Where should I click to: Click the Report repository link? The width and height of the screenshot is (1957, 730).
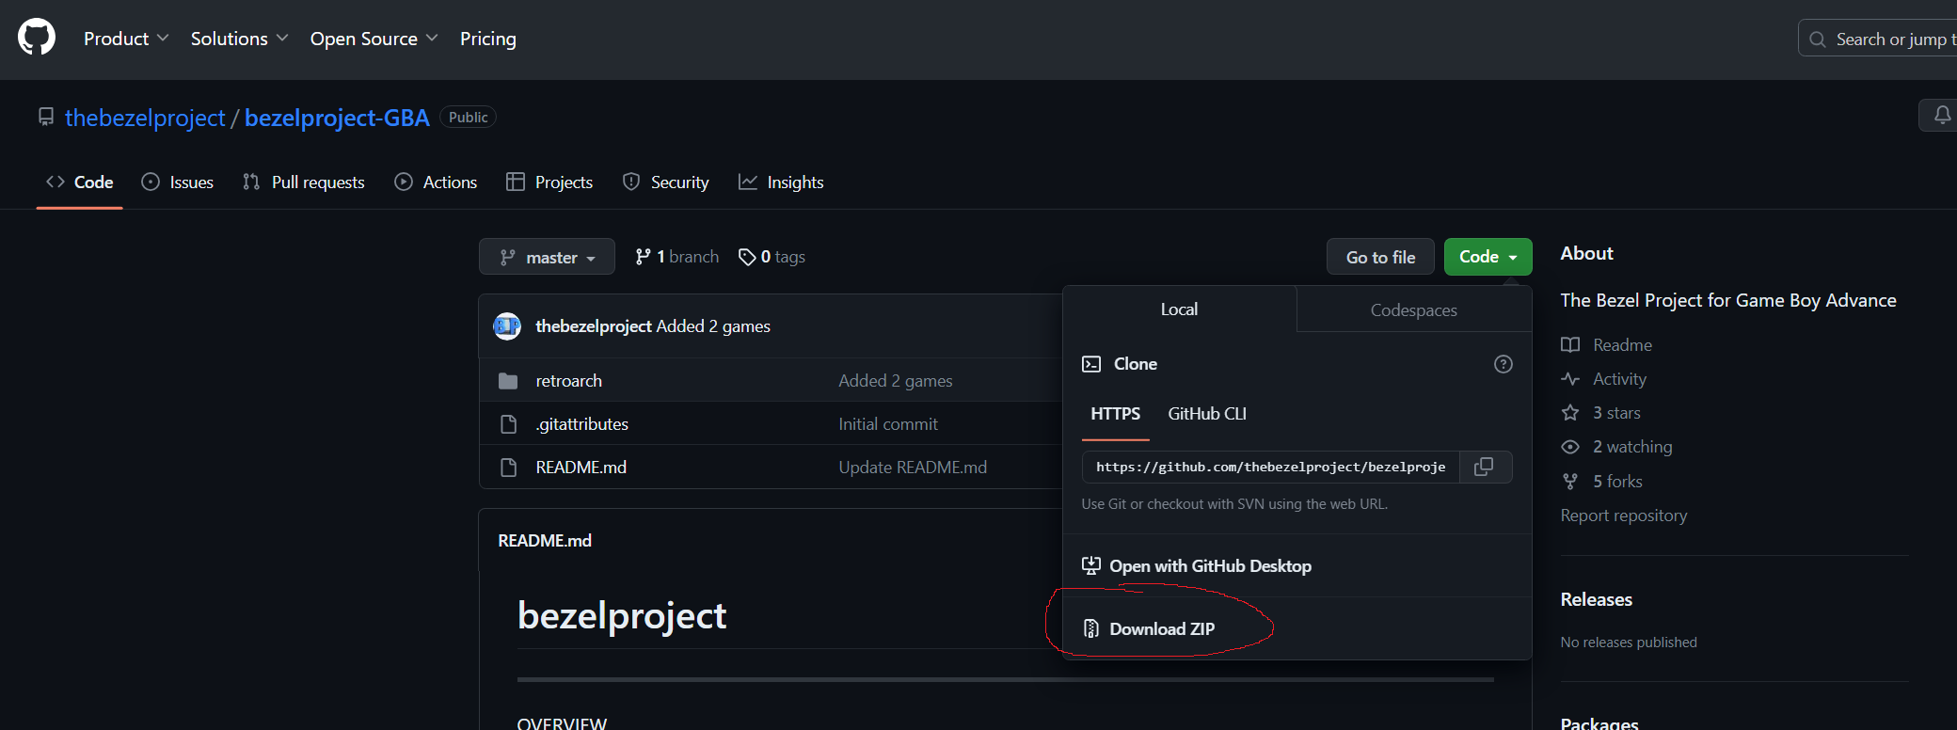[x=1624, y=516]
